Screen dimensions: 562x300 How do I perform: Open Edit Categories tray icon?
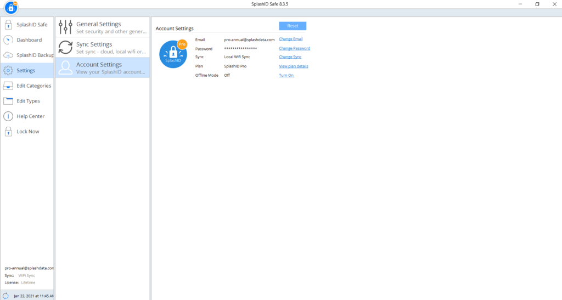8,86
